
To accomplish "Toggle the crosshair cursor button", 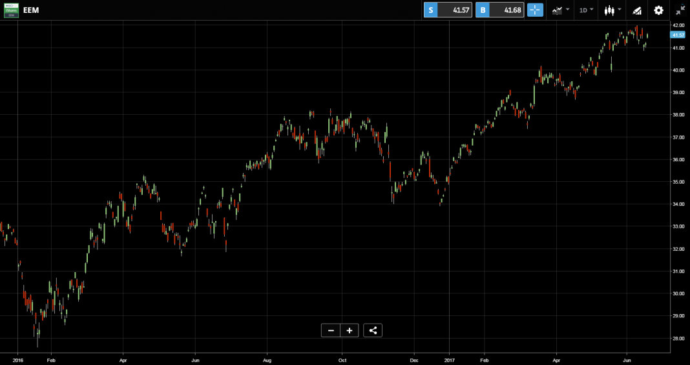I will point(536,10).
